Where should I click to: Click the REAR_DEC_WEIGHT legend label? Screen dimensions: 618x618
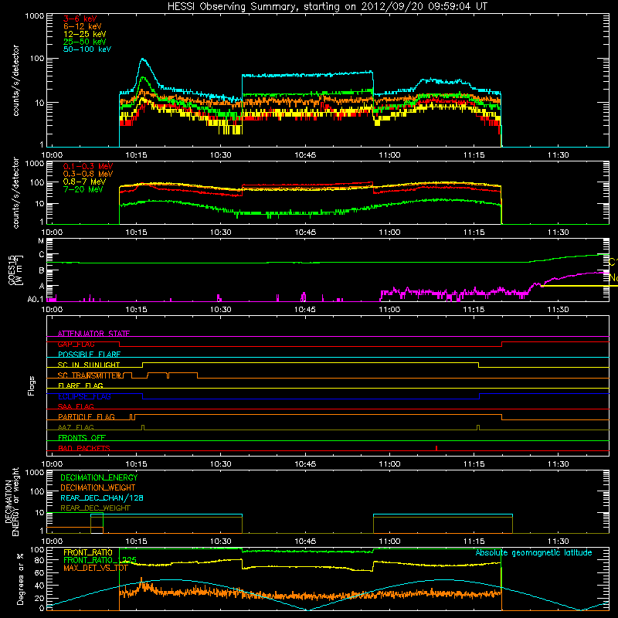pos(95,508)
